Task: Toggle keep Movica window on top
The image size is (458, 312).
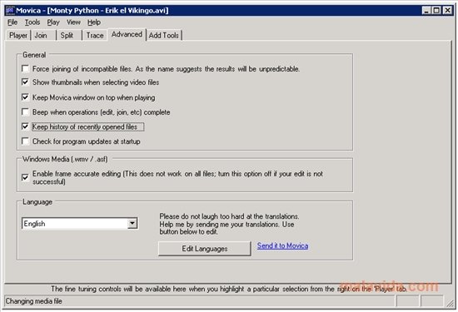Action: (x=26, y=97)
